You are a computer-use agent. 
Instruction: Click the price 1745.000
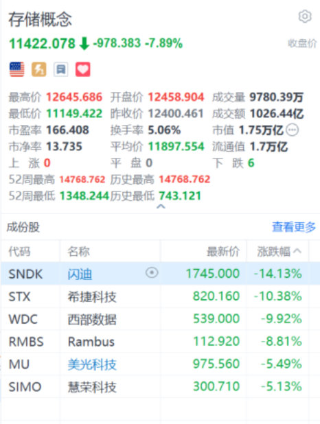click(x=213, y=274)
